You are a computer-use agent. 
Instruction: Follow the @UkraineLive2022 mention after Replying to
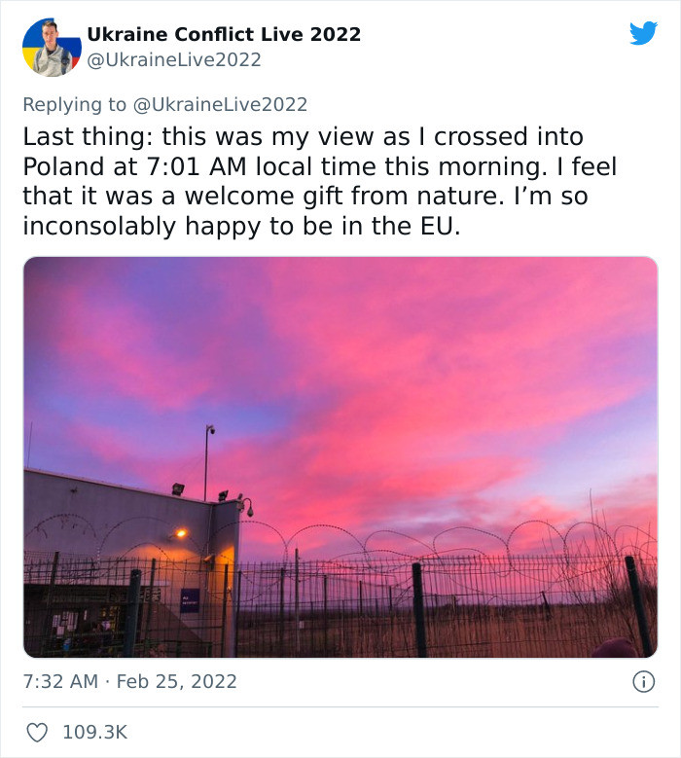(x=220, y=104)
